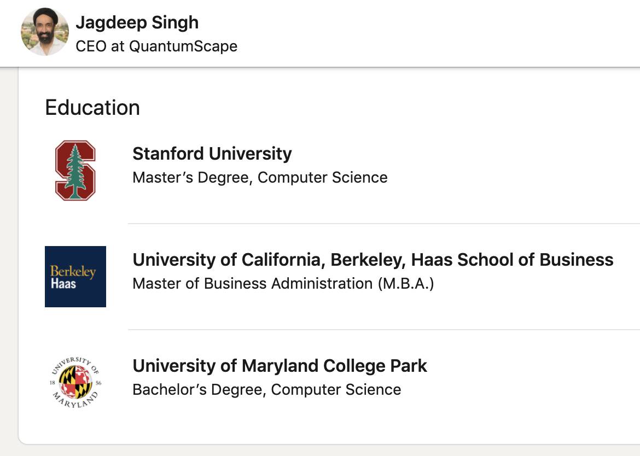Click the green tree inside Stanford logo
This screenshot has height=456, width=640.
[x=75, y=171]
